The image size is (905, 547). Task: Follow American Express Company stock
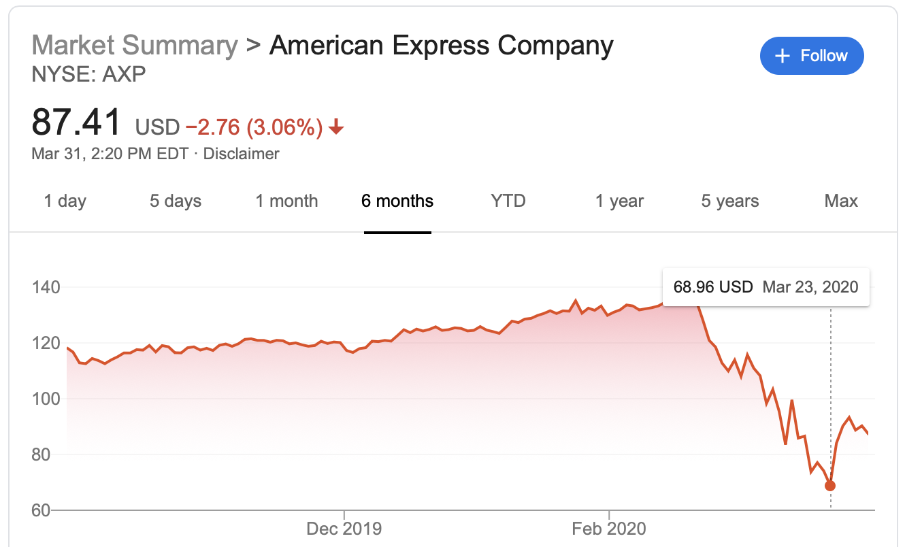[812, 56]
